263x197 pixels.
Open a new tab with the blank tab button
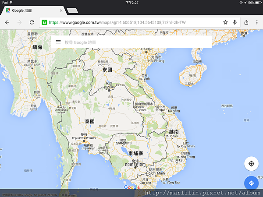coord(72,11)
